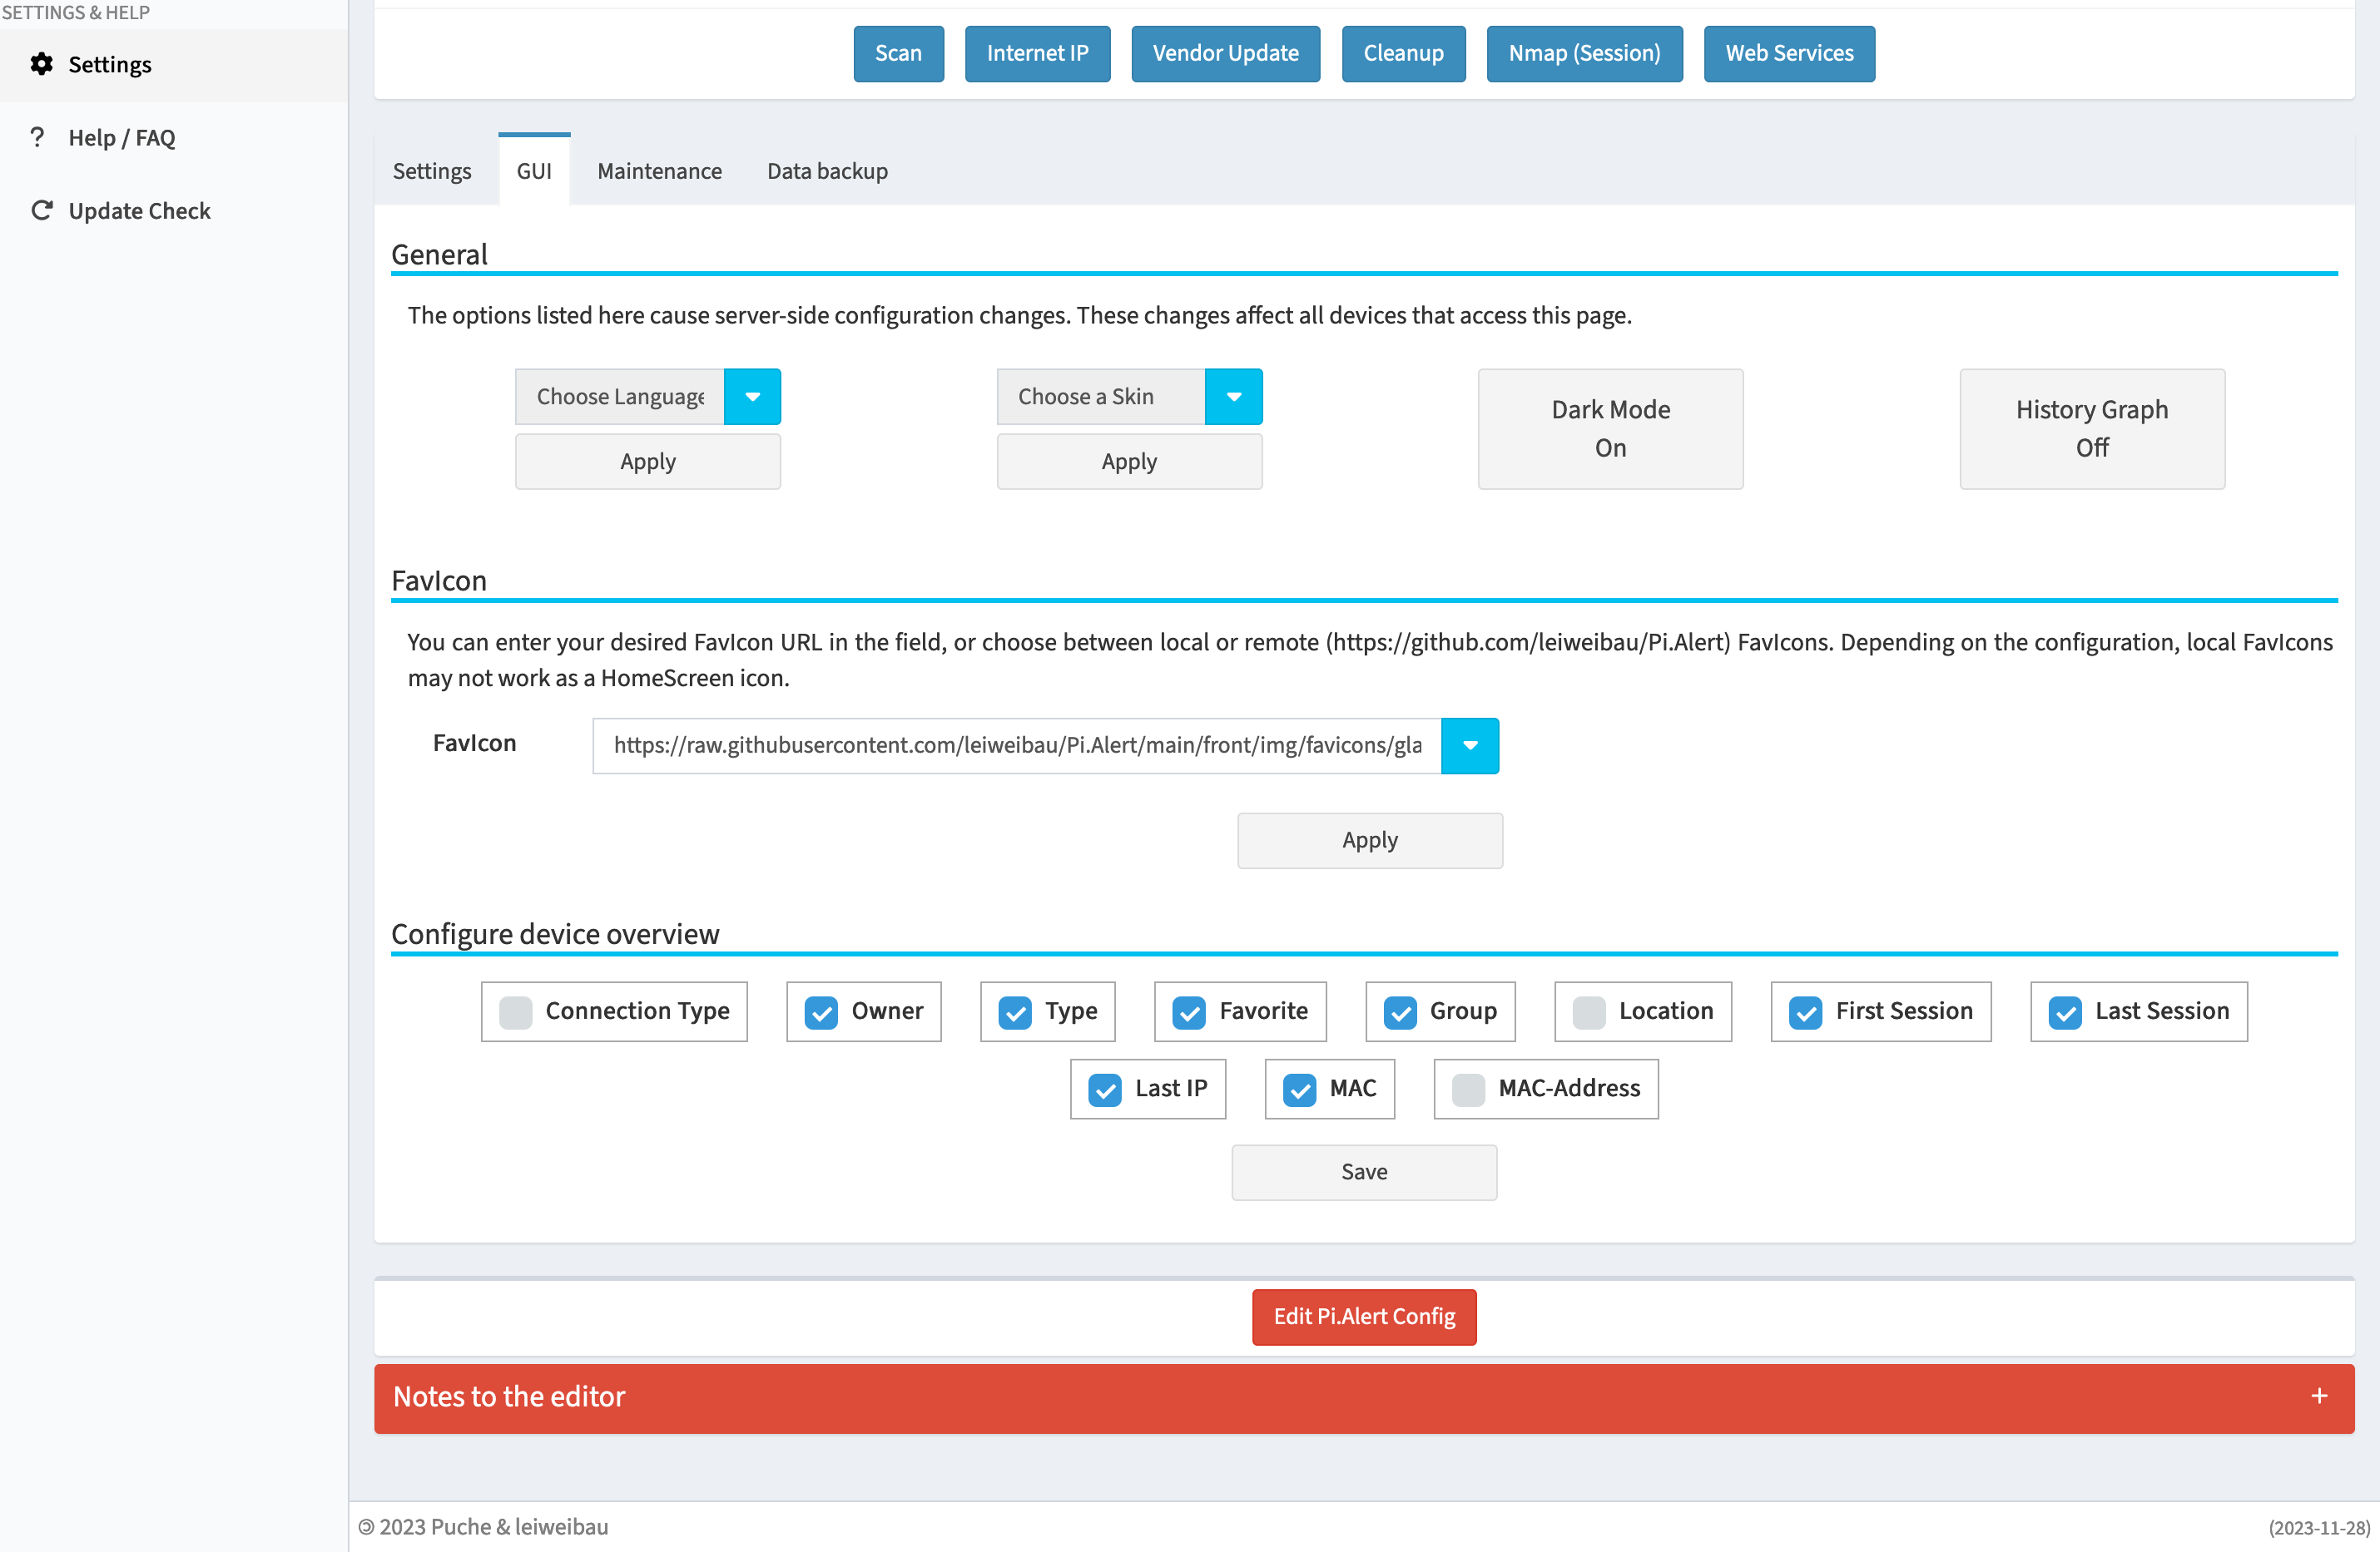Click the Edit Pi.Alert Config button

click(x=1363, y=1316)
